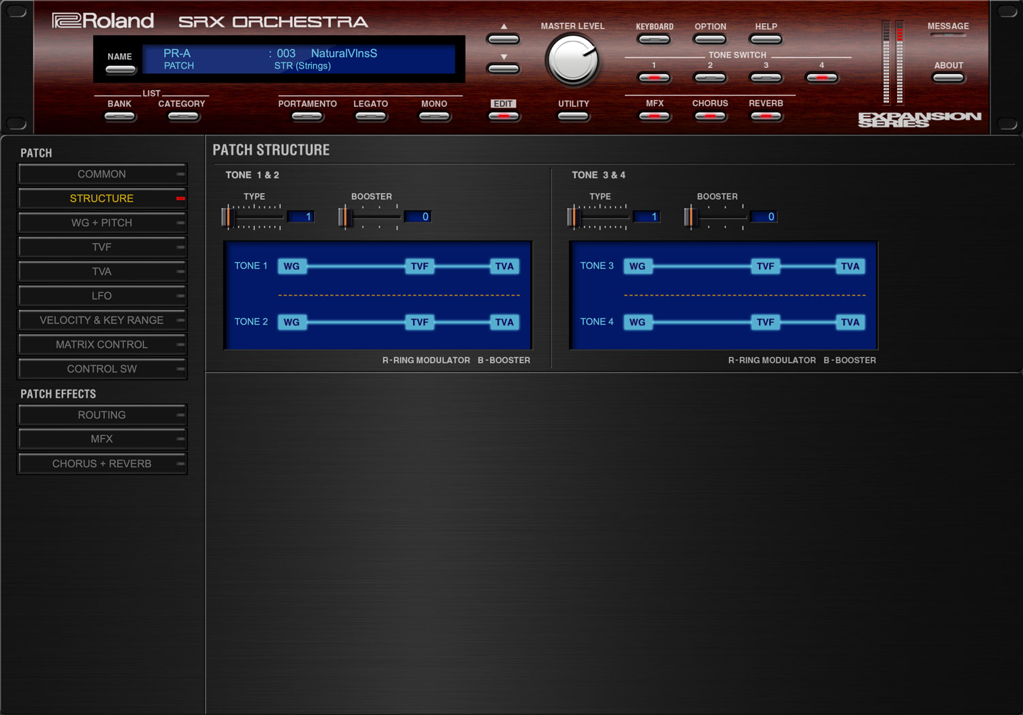Toggle LEGATO mode

pos(371,116)
